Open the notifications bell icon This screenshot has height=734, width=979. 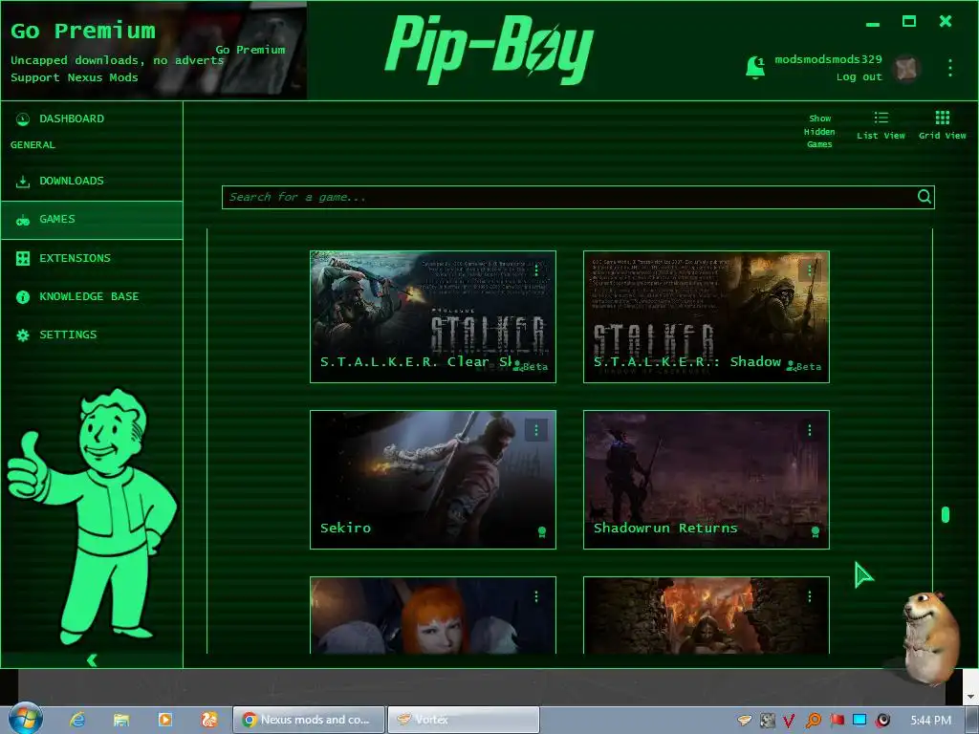(x=755, y=68)
